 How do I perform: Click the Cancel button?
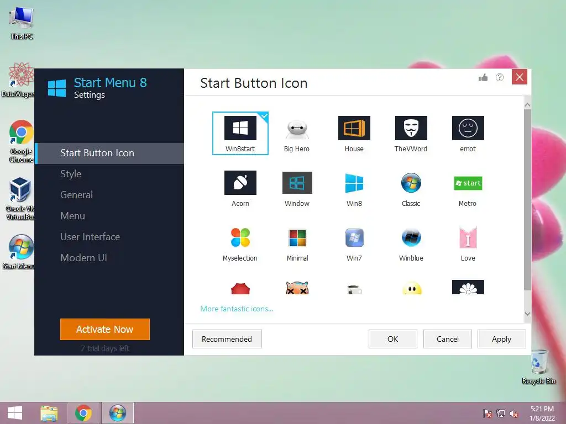coord(448,339)
